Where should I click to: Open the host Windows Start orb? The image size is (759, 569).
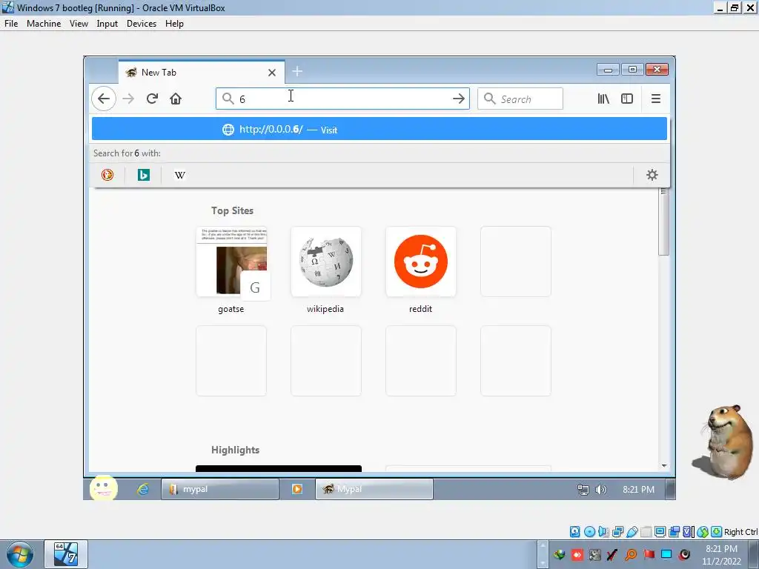20,554
